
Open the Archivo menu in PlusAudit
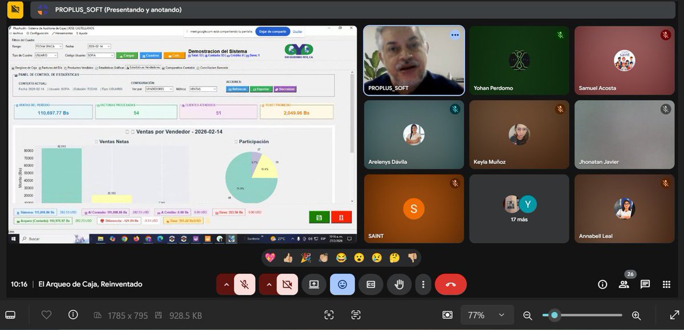coord(17,33)
